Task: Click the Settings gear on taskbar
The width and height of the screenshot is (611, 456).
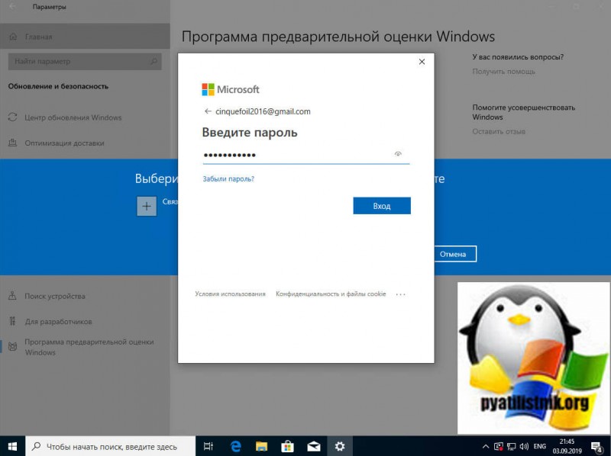Action: [340, 446]
